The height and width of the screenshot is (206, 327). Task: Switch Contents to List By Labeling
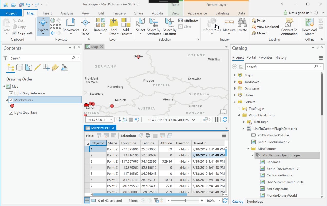pos(55,67)
